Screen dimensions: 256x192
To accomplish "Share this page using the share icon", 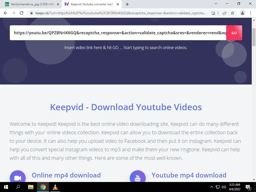I will pyautogui.click(x=224, y=13).
